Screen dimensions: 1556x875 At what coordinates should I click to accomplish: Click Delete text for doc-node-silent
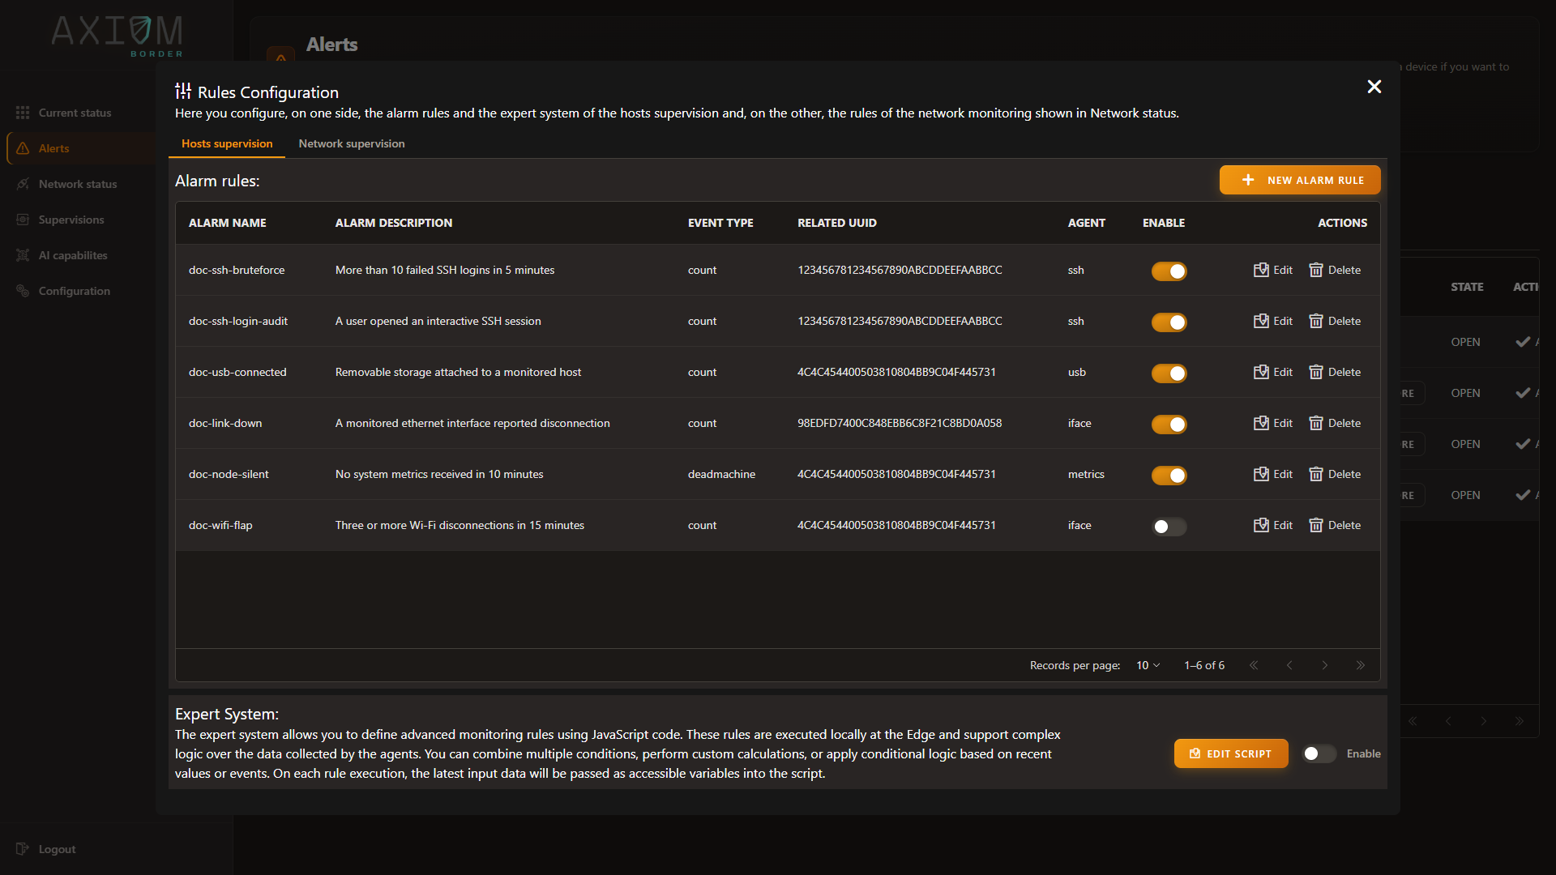point(1344,474)
